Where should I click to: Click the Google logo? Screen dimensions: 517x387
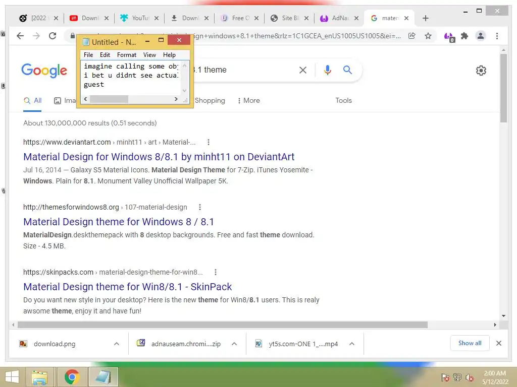point(44,71)
